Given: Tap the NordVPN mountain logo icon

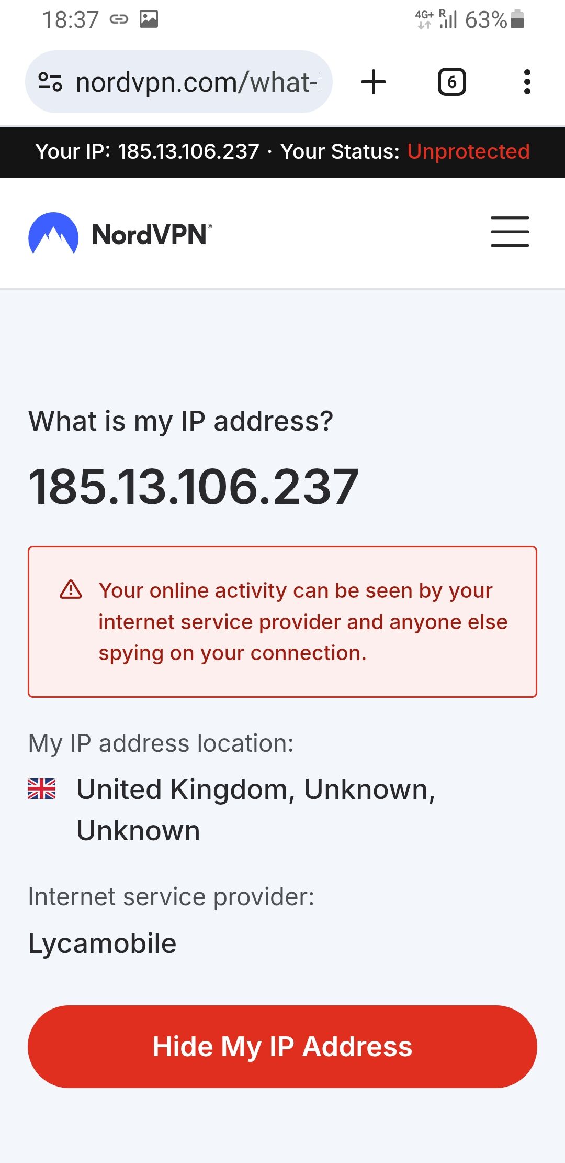Looking at the screenshot, I should tap(53, 233).
